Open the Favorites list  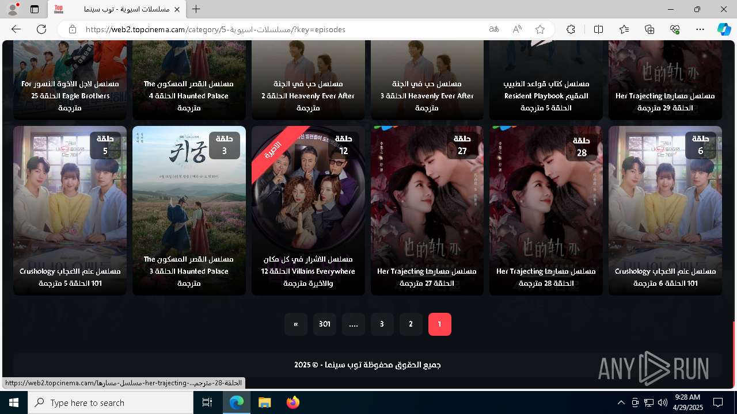624,29
